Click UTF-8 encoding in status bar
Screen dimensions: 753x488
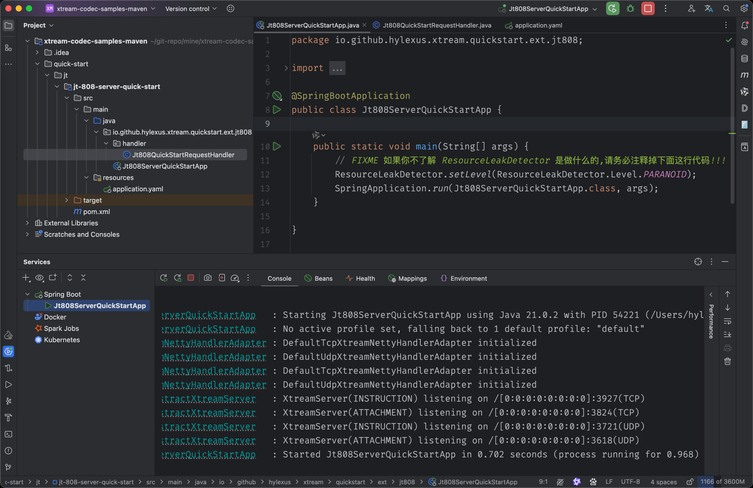click(x=631, y=482)
